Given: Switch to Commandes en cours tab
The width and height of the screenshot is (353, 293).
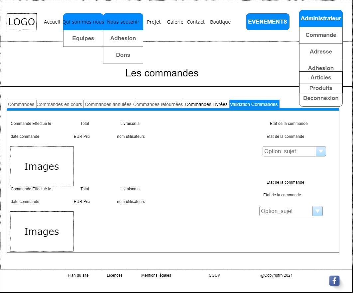Looking at the screenshot, I should coord(60,104).
